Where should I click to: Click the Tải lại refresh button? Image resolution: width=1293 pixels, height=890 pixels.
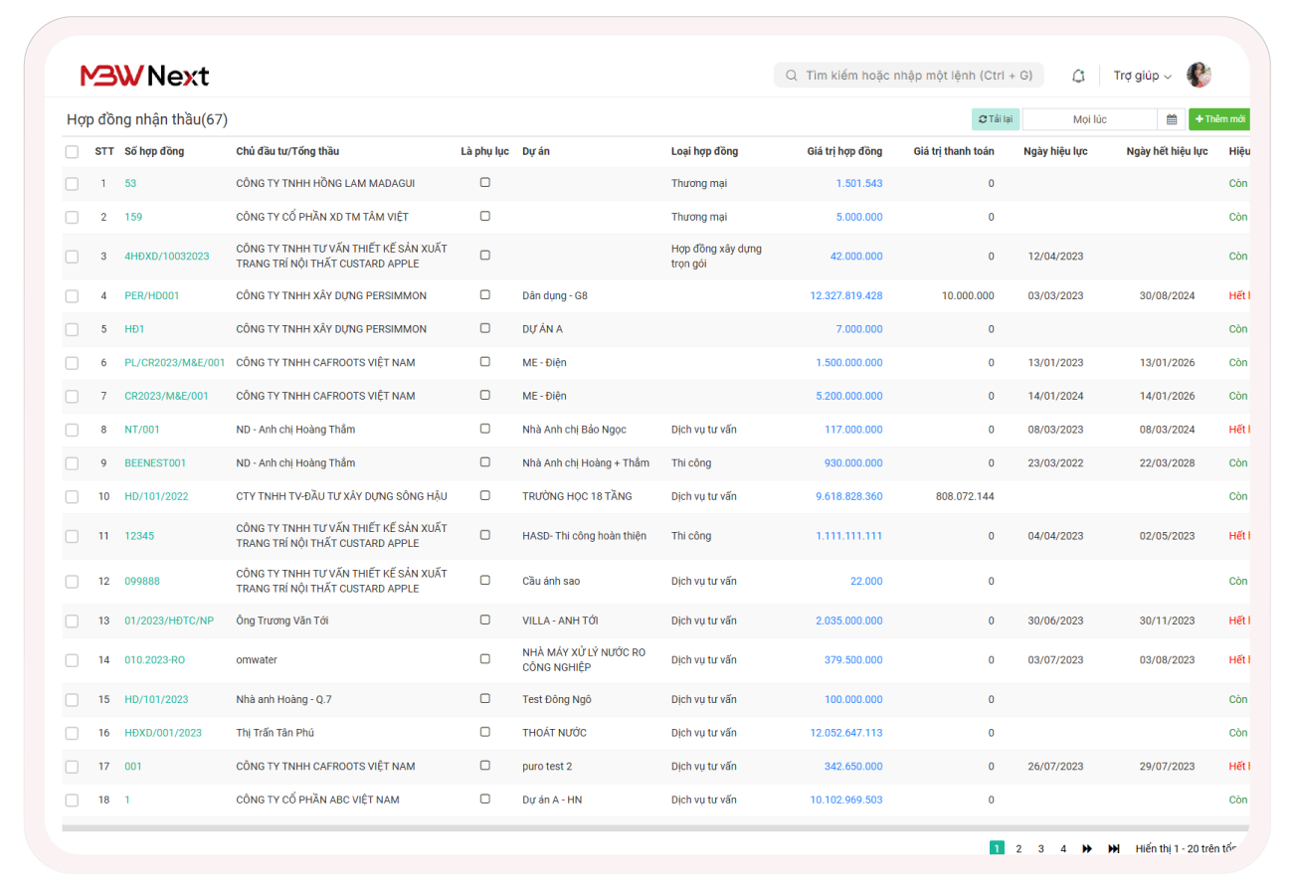(995, 119)
